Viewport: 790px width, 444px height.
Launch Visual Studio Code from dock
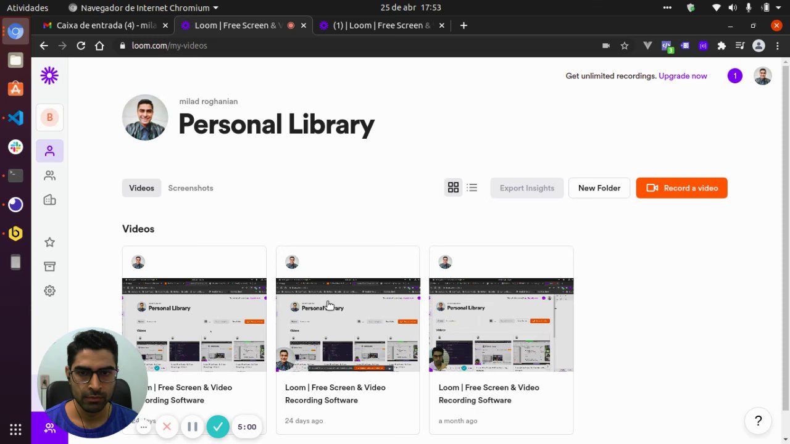click(15, 117)
